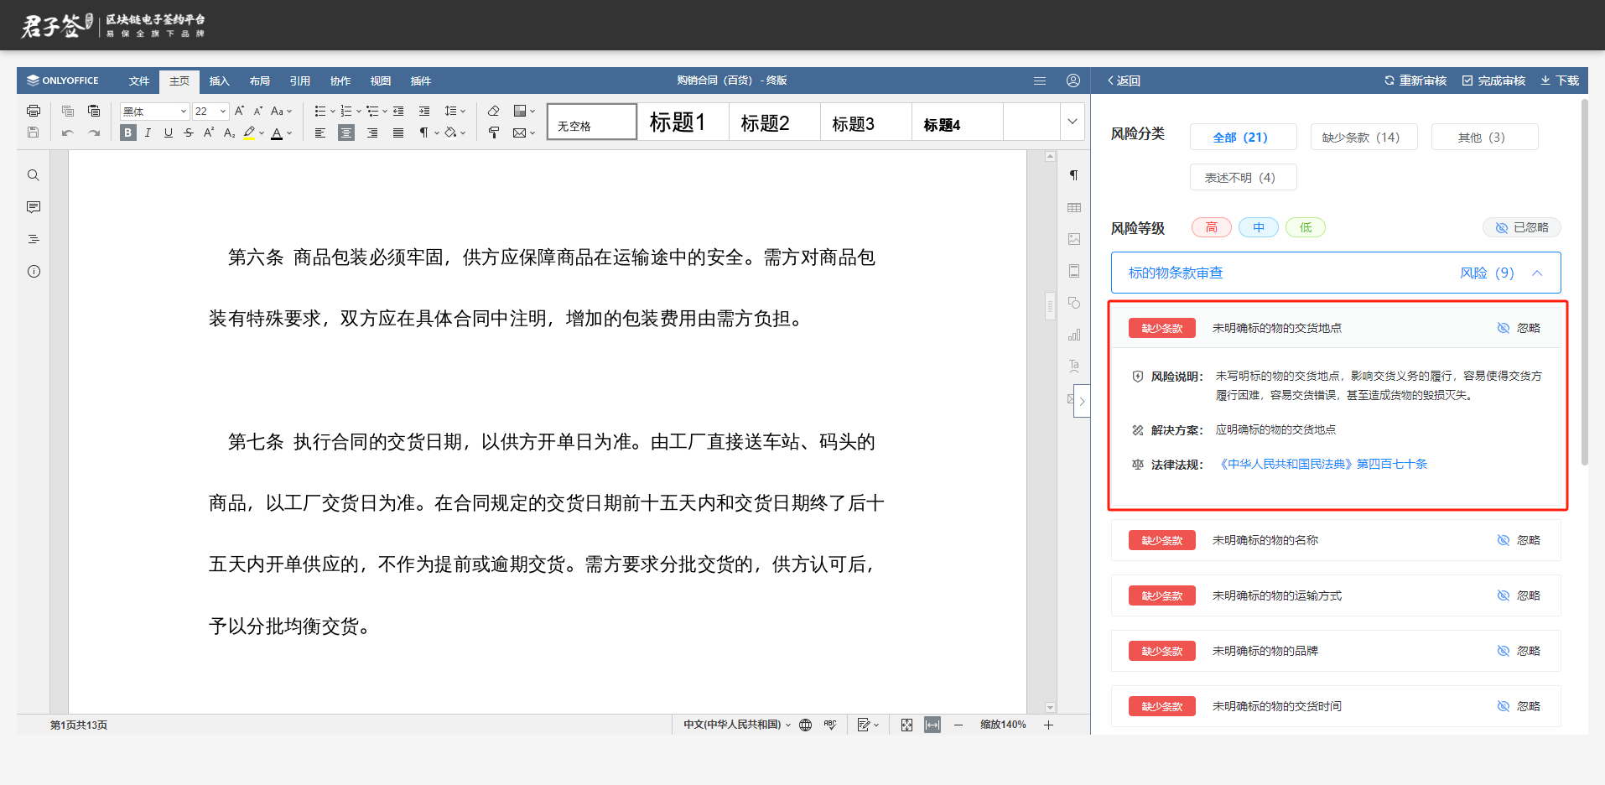1605x785 pixels.
Task: Toggle bold formatting
Action: click(x=127, y=133)
